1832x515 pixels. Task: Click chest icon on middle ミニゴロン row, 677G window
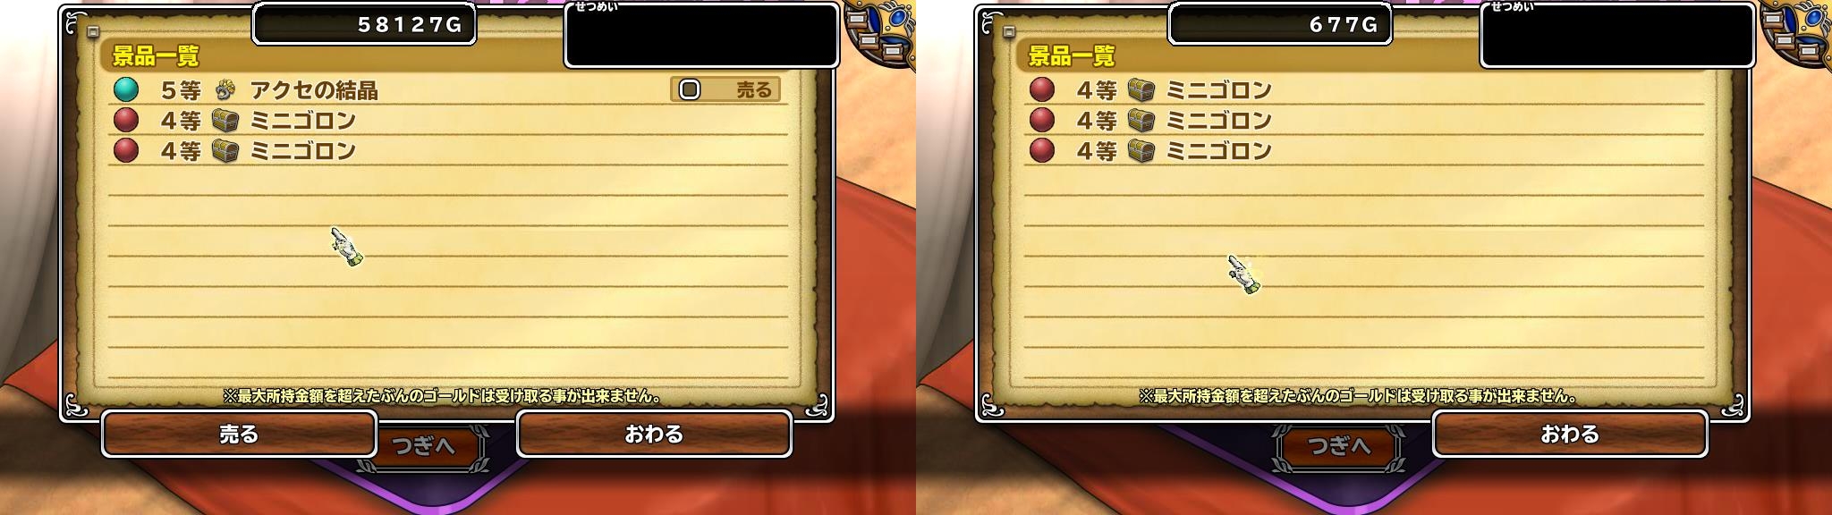tap(1141, 120)
